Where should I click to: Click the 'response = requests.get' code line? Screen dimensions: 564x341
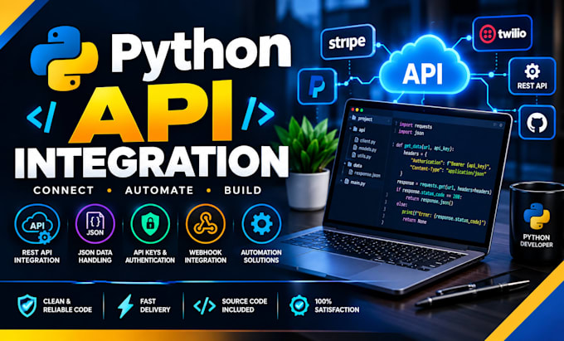[444, 187]
